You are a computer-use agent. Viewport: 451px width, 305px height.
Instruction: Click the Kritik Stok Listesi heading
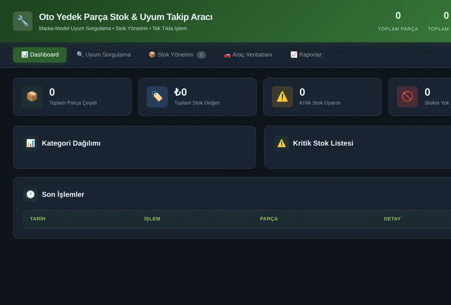[x=323, y=143]
